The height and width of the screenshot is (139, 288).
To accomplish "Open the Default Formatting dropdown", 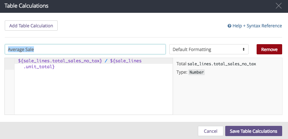I will (209, 49).
